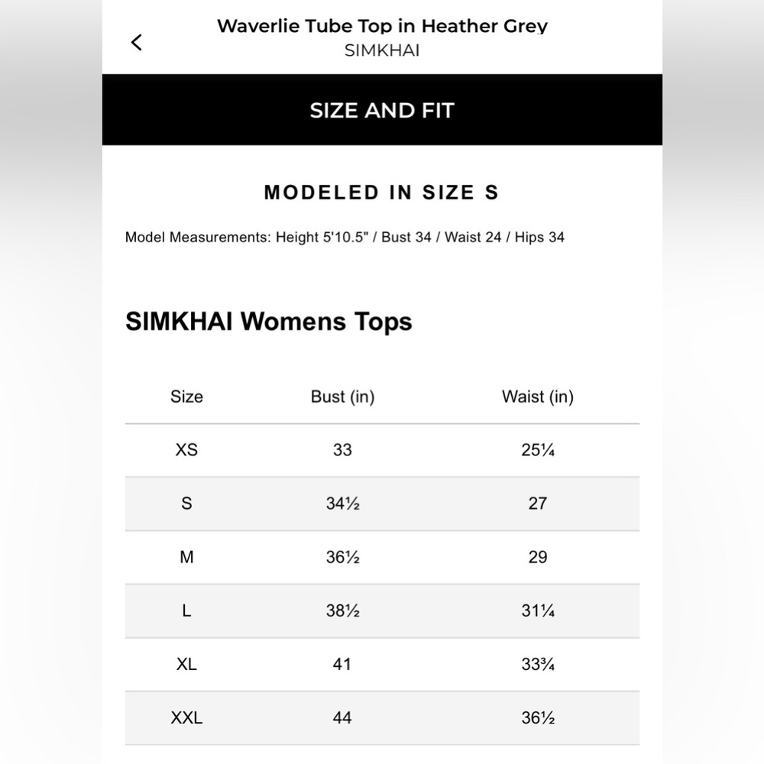Viewport: 764px width, 764px height.
Task: Select the XS size row label
Action: [x=186, y=450]
